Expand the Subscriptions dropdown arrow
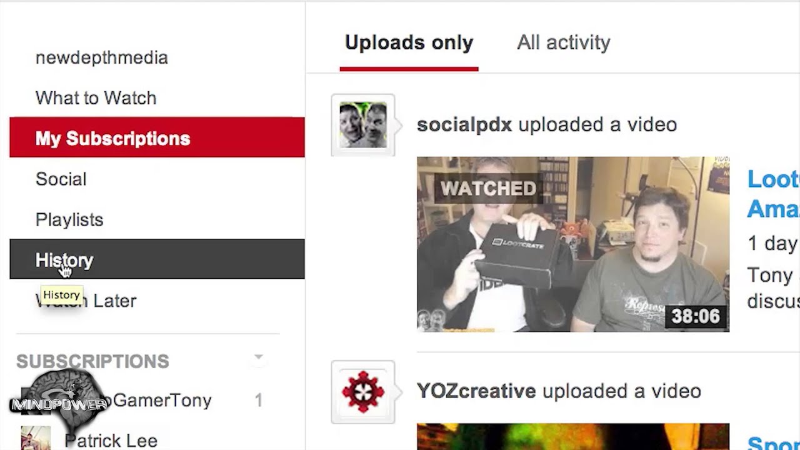Viewport: 800px width, 450px height. click(258, 358)
